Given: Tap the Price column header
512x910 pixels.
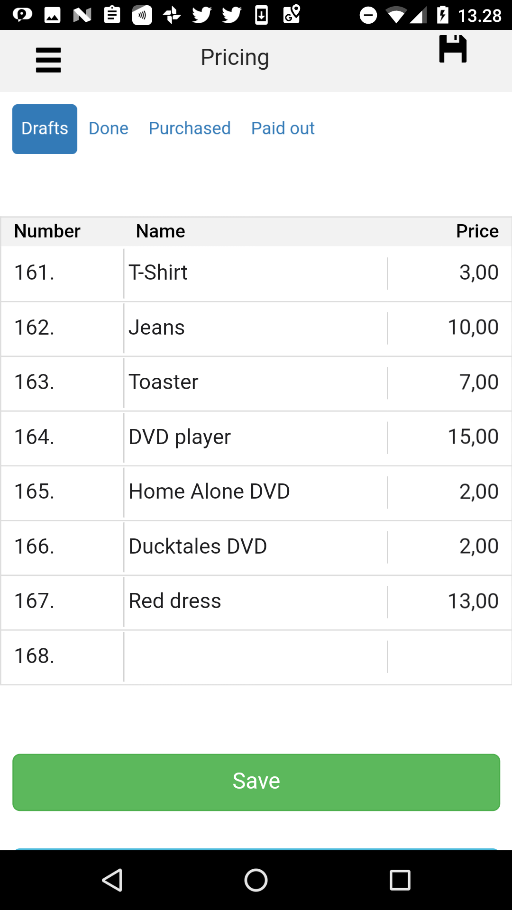Looking at the screenshot, I should 477,231.
